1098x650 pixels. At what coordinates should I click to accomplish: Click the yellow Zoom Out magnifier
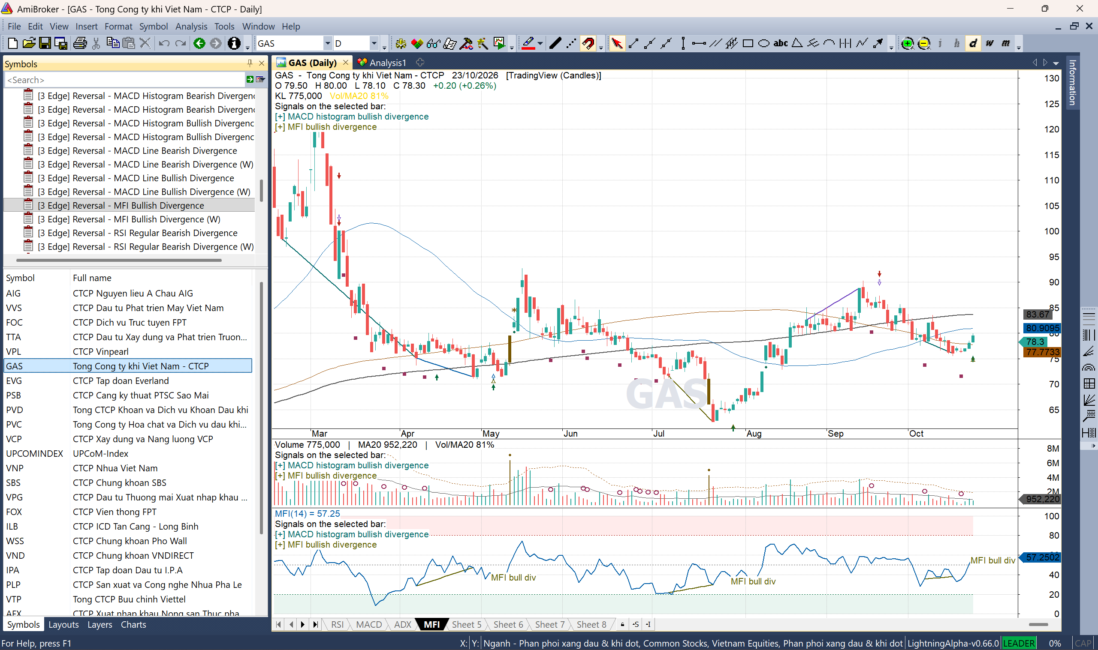pyautogui.click(x=923, y=43)
